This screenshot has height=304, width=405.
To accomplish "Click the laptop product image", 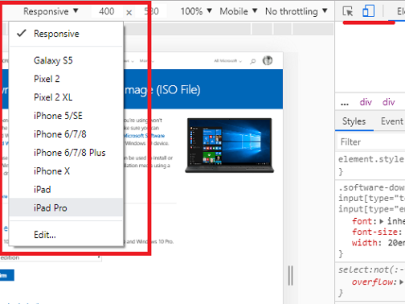I will point(229,145).
